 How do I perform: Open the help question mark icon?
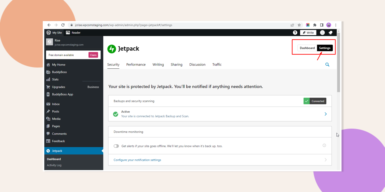click(295, 33)
